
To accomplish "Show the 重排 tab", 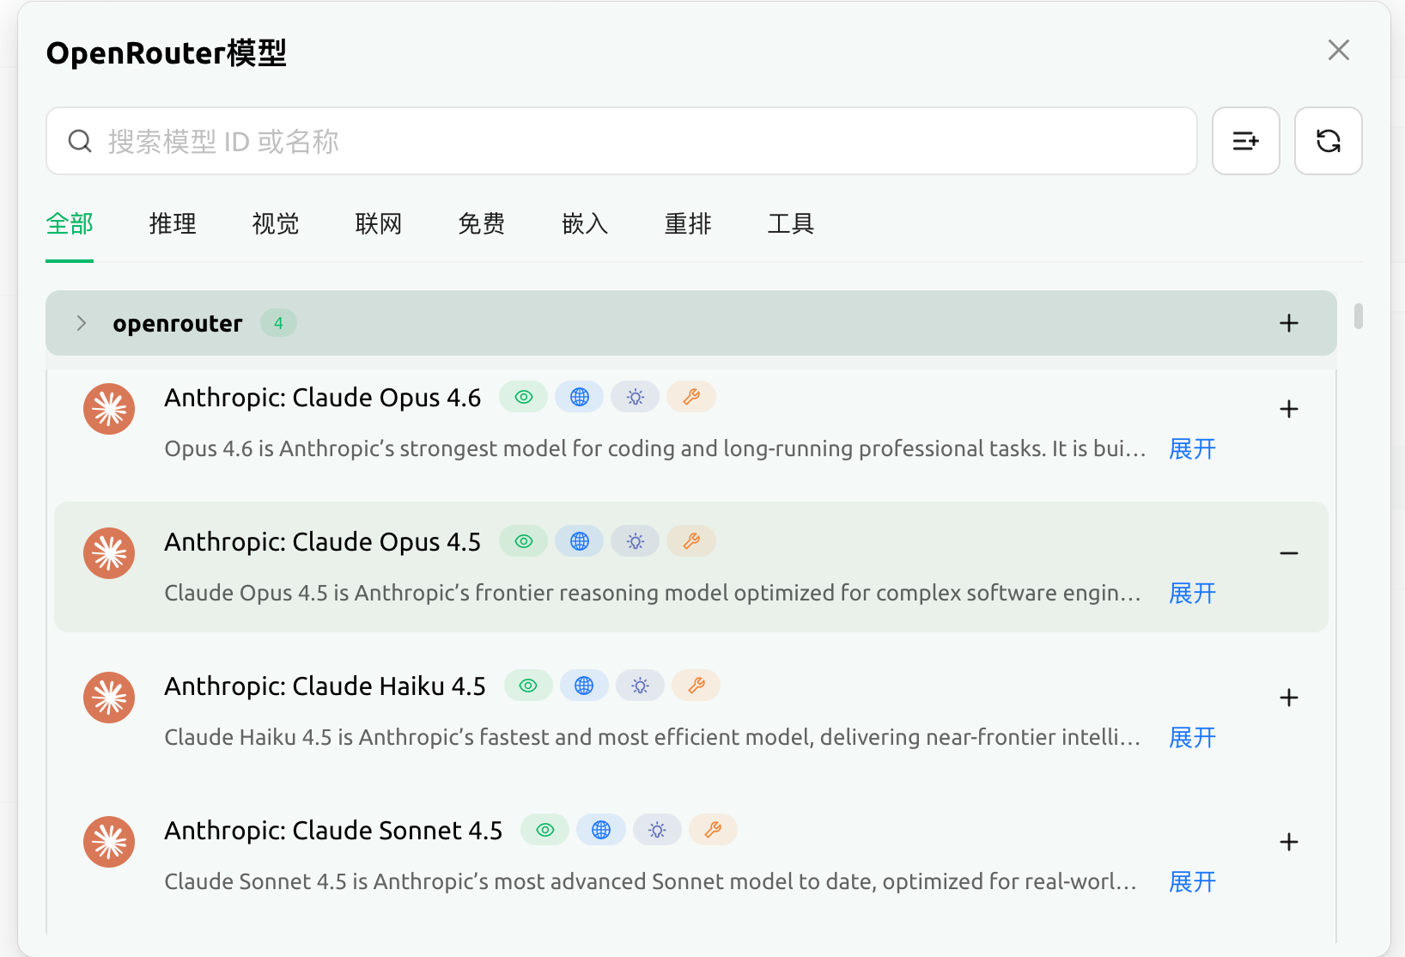I will click(x=688, y=224).
